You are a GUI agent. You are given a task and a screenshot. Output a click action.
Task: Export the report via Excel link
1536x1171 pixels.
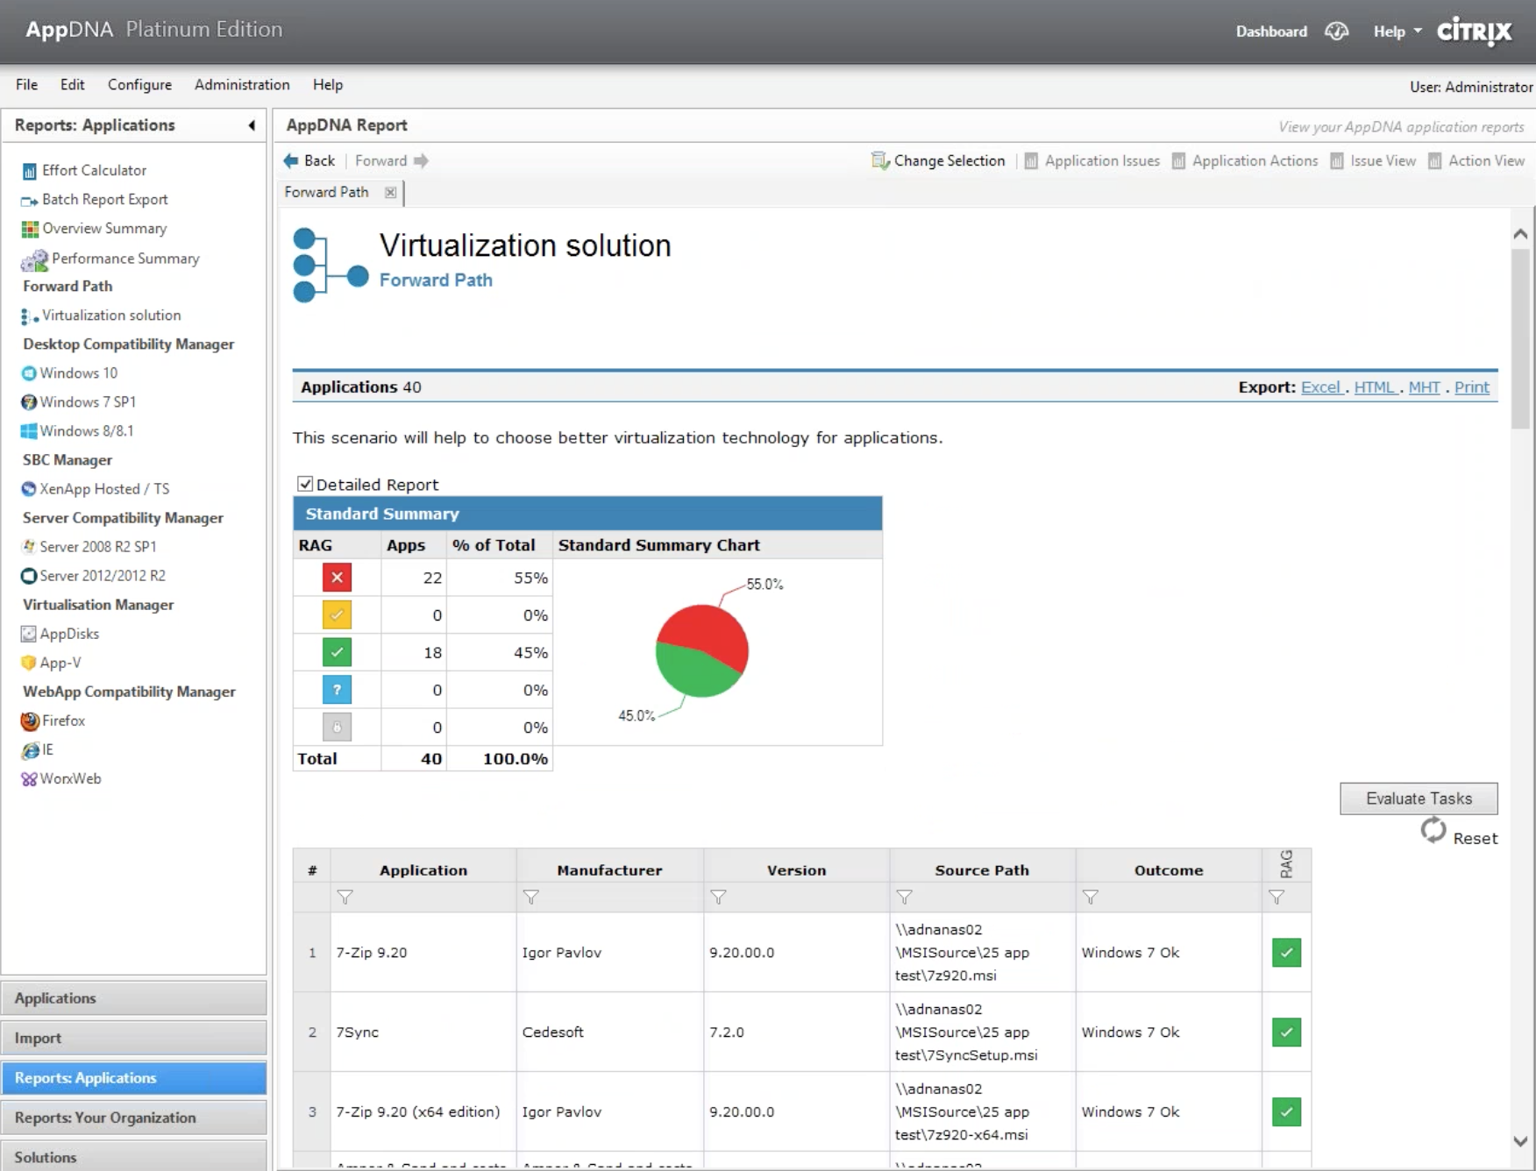1321,387
